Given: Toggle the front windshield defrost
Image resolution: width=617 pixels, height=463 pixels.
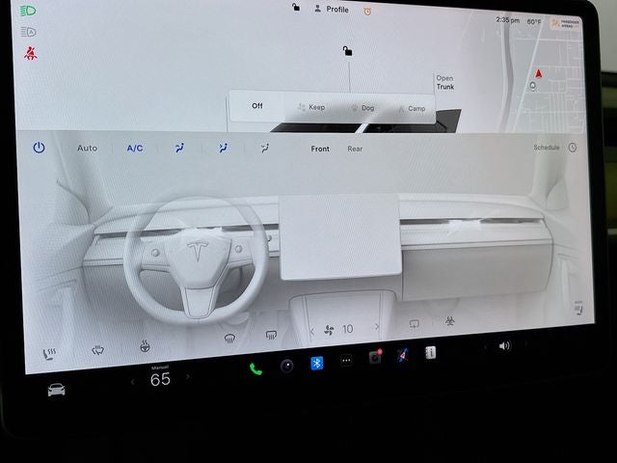Looking at the screenshot, I should click(229, 338).
